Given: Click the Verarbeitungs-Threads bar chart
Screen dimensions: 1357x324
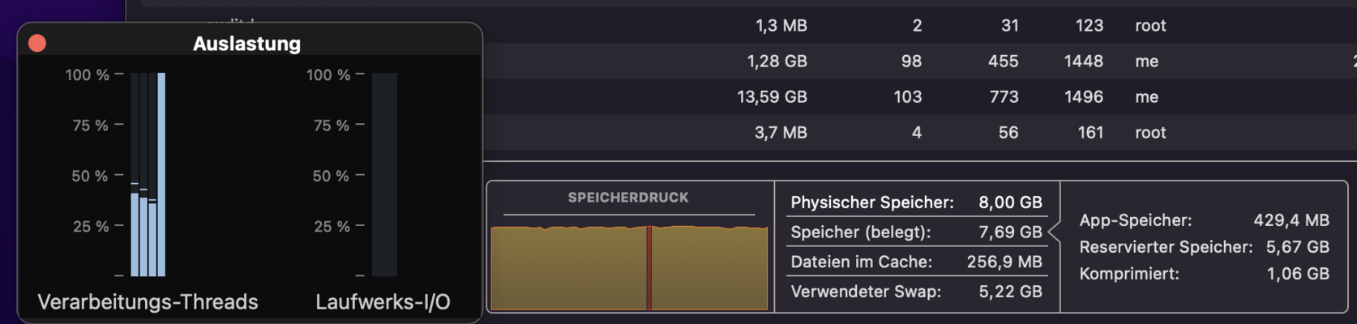Looking at the screenshot, I should 148,174.
